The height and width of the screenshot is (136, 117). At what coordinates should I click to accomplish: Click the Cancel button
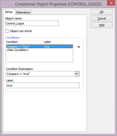(x=102, y=18)
